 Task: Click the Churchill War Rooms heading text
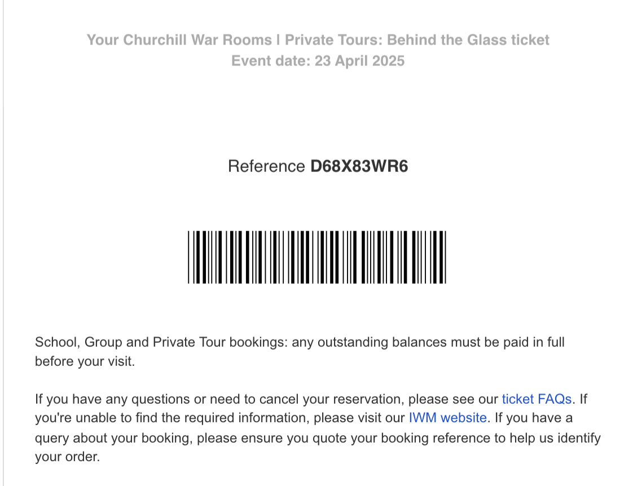(x=179, y=40)
